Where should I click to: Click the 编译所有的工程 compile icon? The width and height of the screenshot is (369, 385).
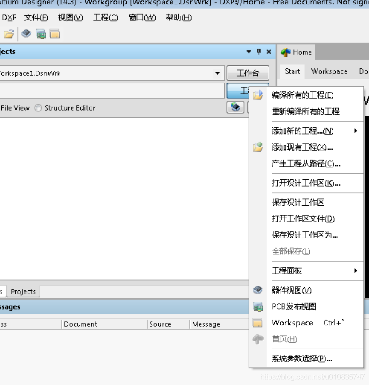click(x=258, y=95)
